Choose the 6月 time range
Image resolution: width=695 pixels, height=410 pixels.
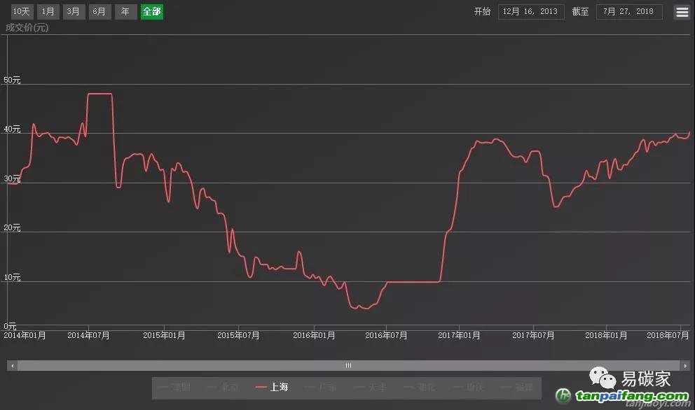click(99, 12)
